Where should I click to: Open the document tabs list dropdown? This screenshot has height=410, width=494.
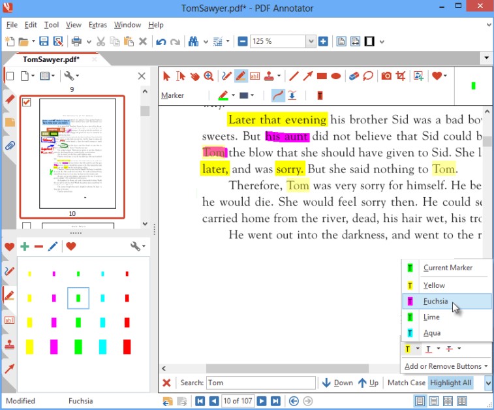[x=486, y=58]
